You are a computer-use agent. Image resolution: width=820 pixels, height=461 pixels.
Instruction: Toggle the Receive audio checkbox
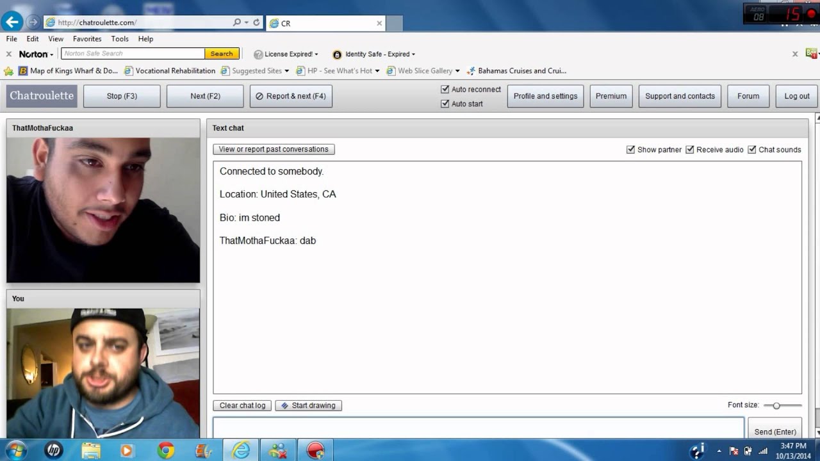[x=690, y=150]
